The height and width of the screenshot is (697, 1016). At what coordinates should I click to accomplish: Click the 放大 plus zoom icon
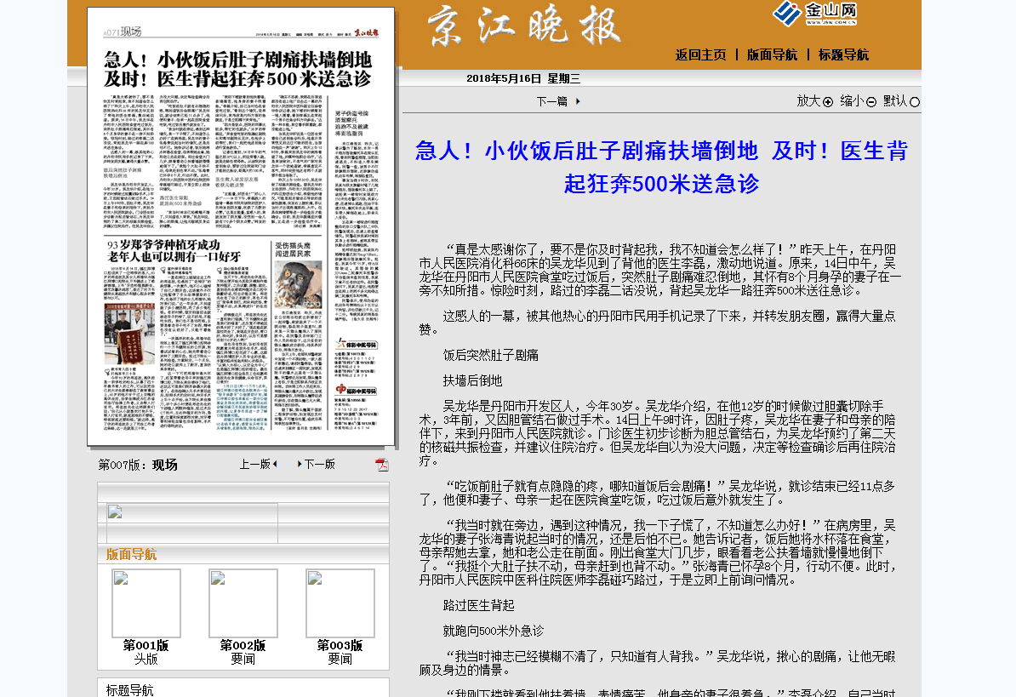click(x=828, y=102)
